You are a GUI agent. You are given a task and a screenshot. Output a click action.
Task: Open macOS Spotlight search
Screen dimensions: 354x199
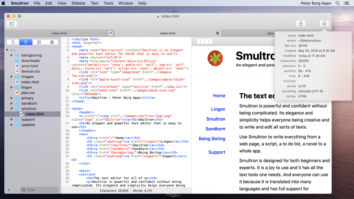[x=337, y=3]
